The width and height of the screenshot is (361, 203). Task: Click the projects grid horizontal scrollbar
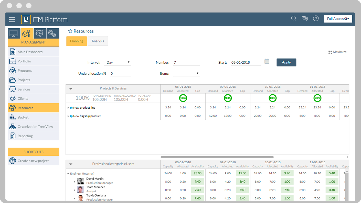(217, 157)
